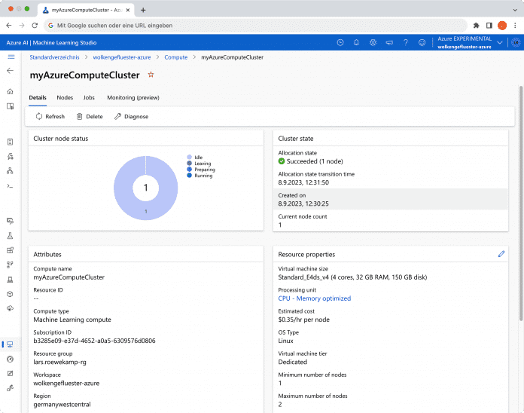The image size is (524, 413).
Task: Open the feedback smiley icon
Action: [422, 42]
